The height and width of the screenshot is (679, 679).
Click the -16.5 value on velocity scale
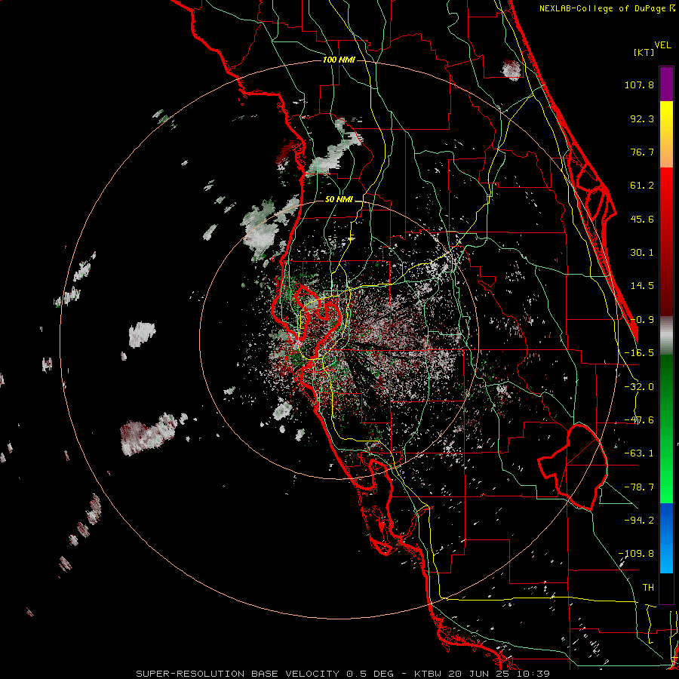[x=639, y=353]
